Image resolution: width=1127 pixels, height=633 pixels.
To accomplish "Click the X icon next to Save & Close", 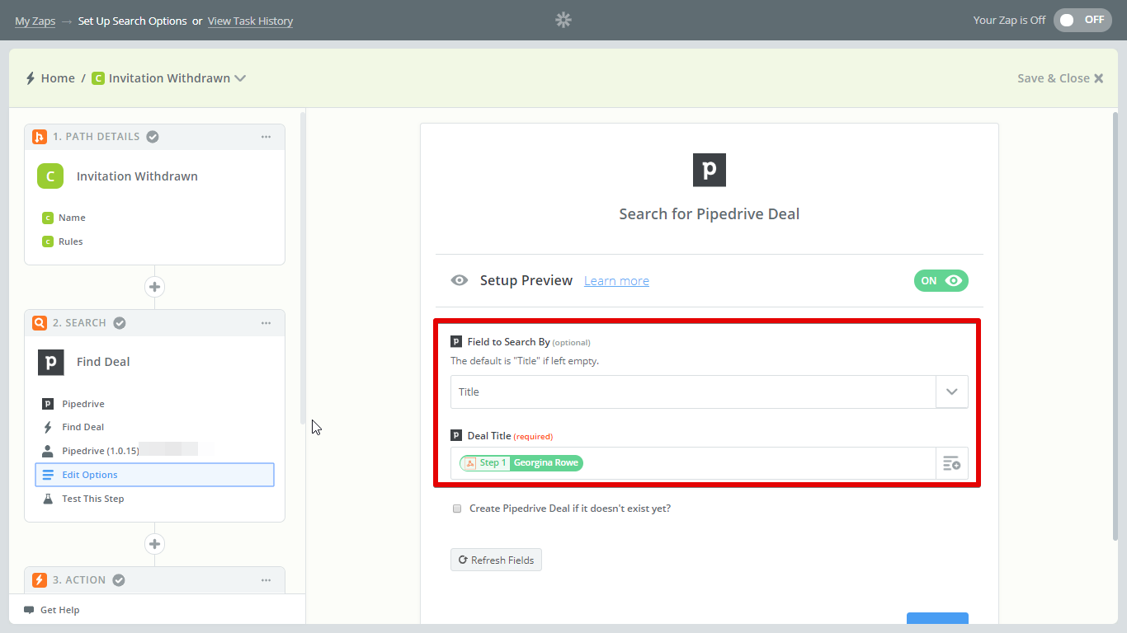I will pyautogui.click(x=1098, y=78).
